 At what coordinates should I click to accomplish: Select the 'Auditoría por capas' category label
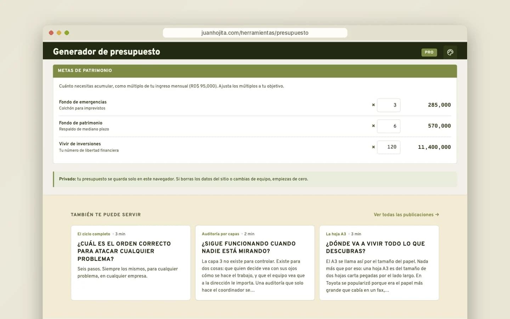pos(220,234)
